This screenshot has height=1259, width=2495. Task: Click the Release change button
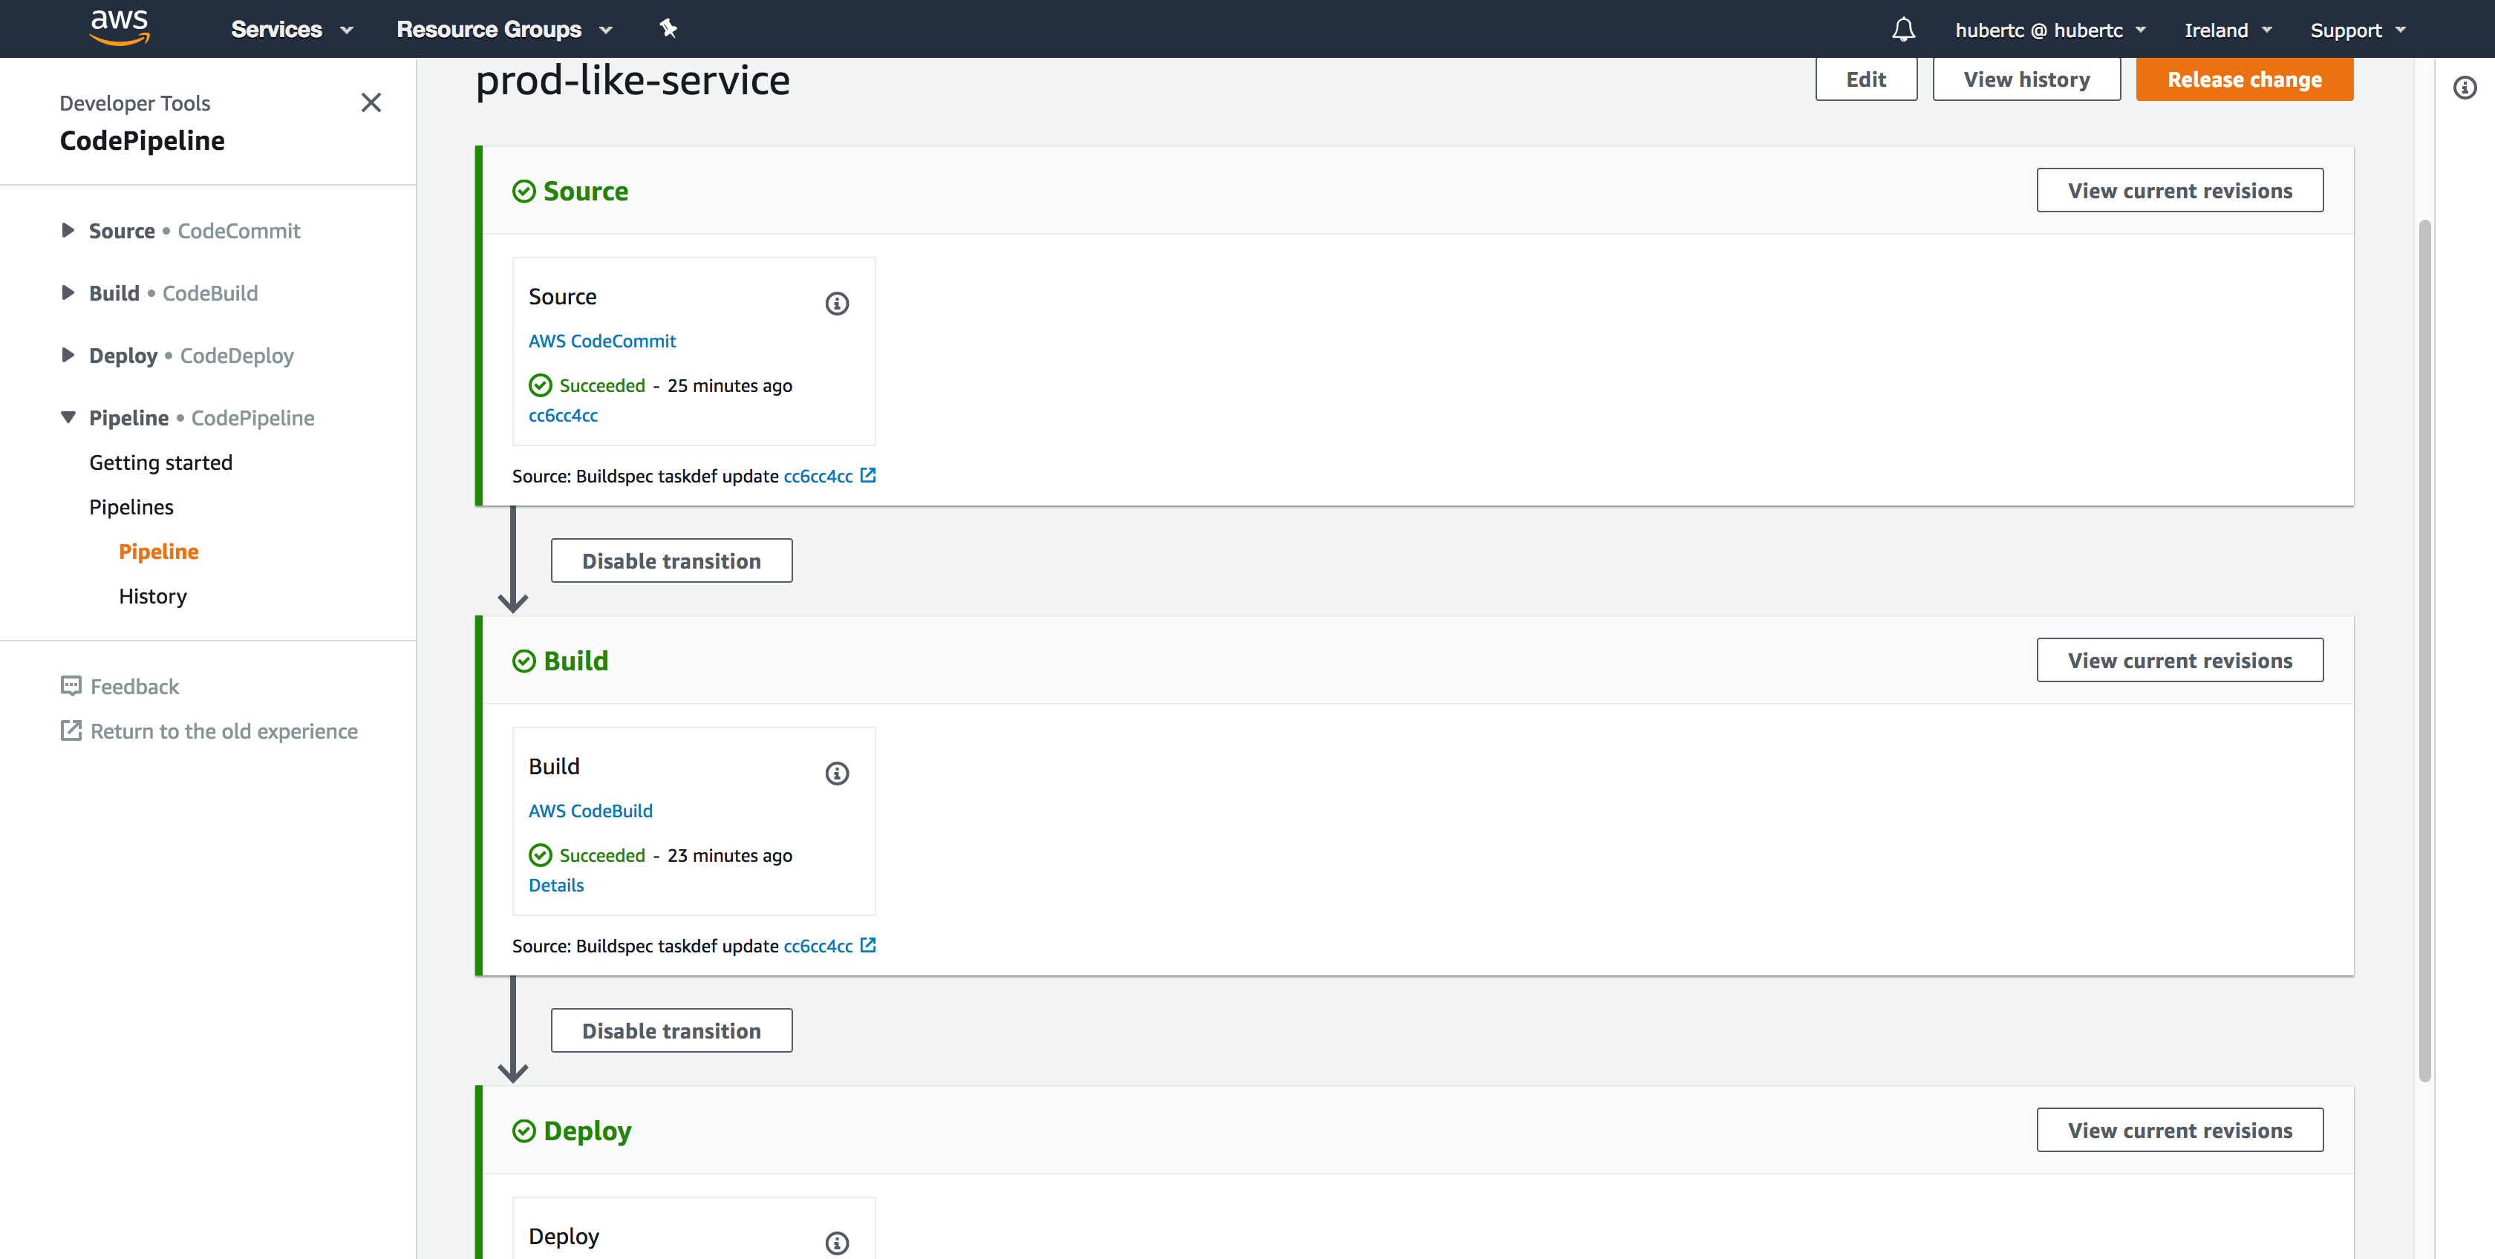[x=2244, y=79]
